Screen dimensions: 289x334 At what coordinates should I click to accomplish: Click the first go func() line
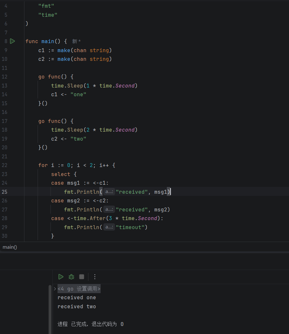[x=56, y=77]
